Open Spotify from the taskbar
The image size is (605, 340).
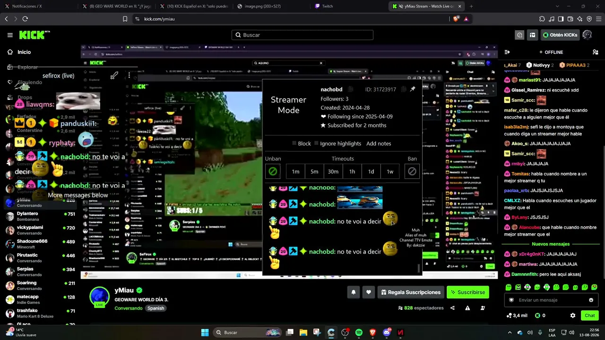pyautogui.click(x=359, y=332)
